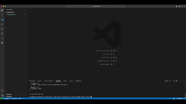Image resolution: width=186 pixels, height=104 pixels.
Task: Click Find in Files on welcome screen
Action: point(105,57)
